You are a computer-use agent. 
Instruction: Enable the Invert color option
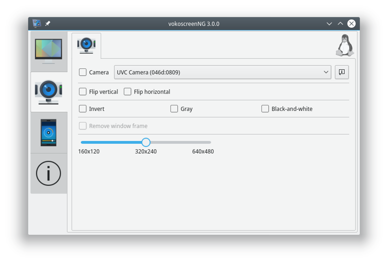(x=82, y=109)
